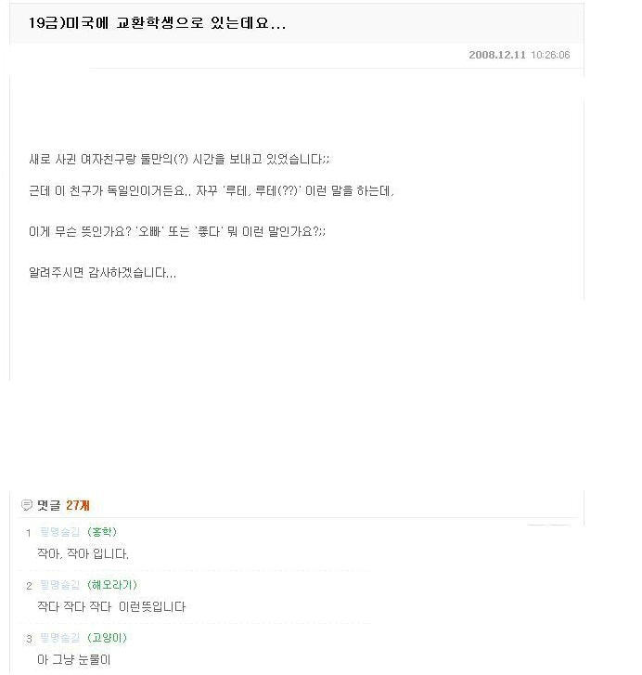642x675 pixels.
Task: Click the 댓글 comments label
Action: 49,505
